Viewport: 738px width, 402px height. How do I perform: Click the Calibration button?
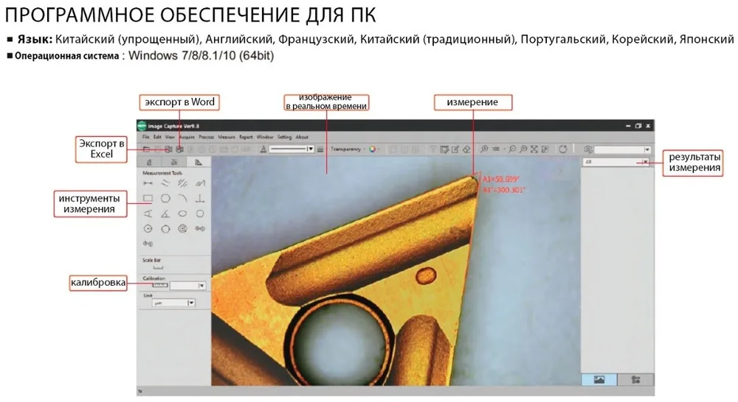[x=160, y=286]
